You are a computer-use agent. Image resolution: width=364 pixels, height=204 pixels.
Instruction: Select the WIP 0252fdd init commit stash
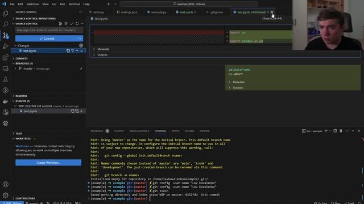coord(48,106)
